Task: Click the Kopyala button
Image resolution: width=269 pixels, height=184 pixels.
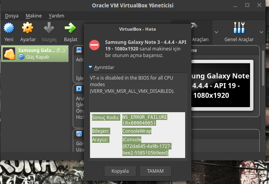Action: (120, 171)
